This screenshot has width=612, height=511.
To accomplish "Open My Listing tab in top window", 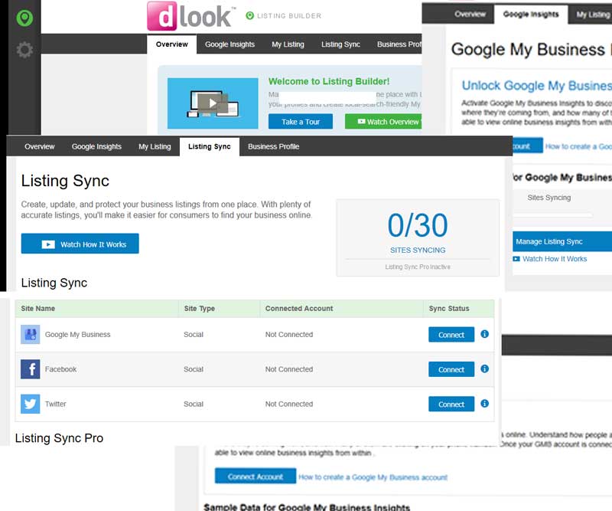I will (288, 44).
